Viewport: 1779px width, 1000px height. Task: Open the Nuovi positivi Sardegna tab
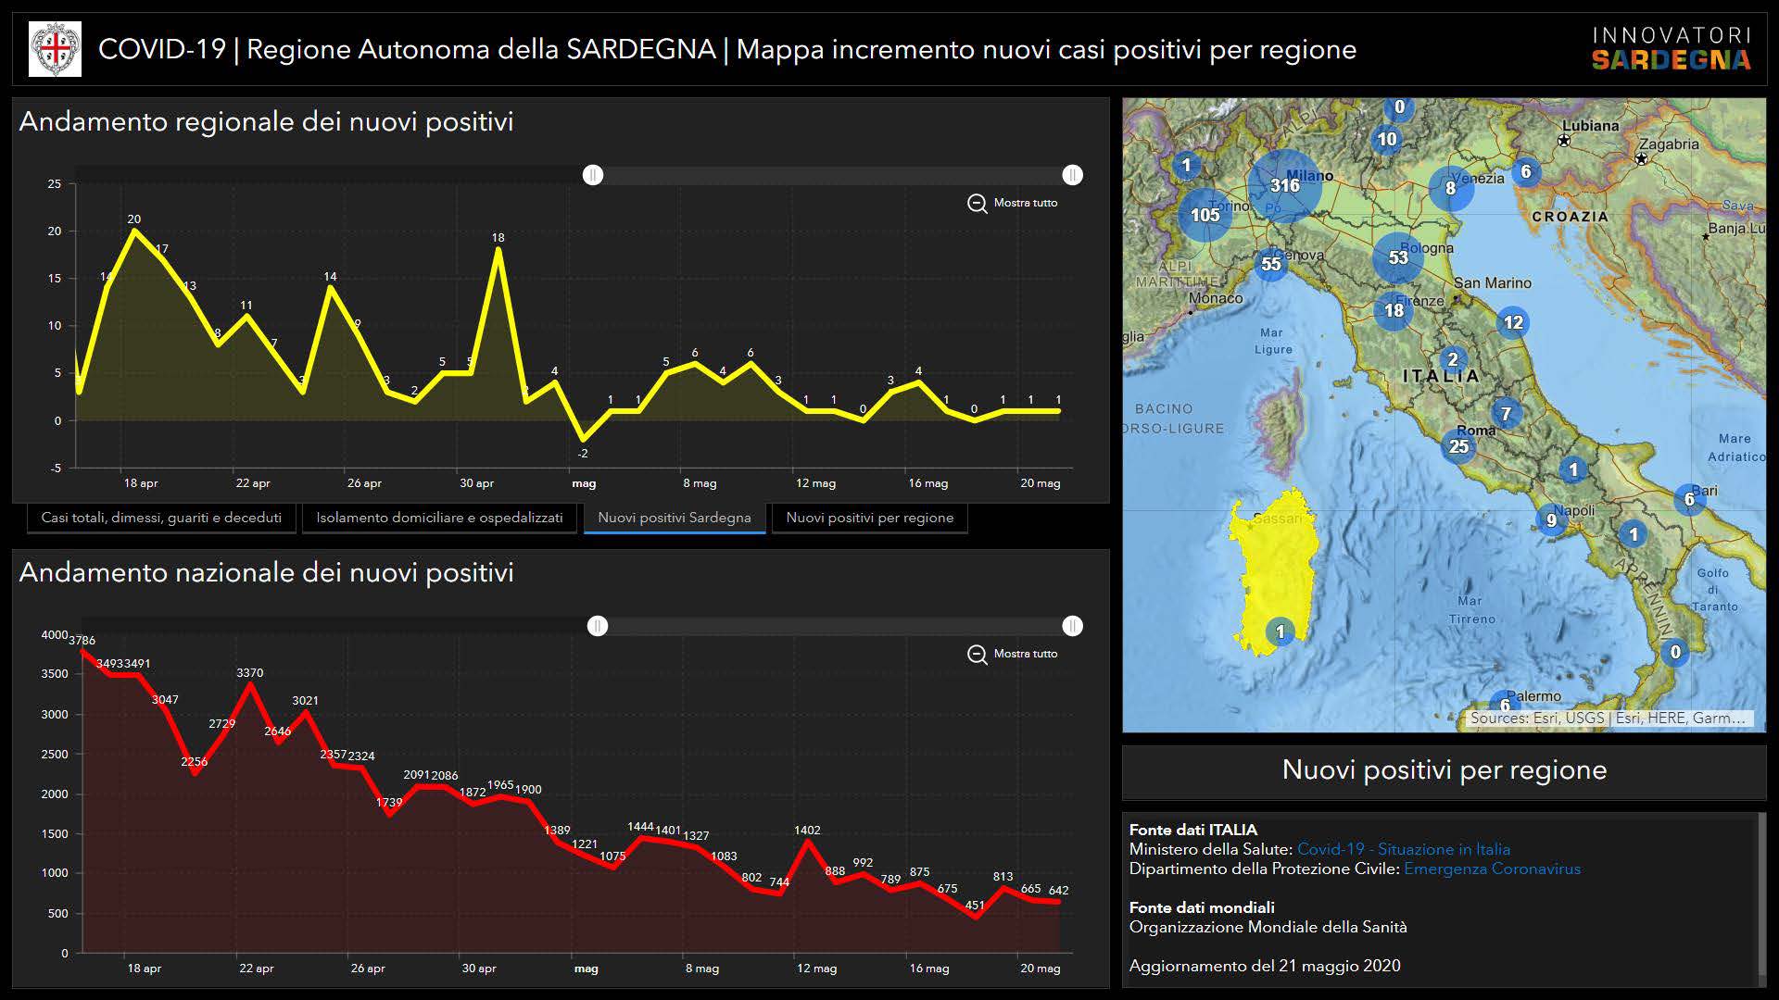674,518
